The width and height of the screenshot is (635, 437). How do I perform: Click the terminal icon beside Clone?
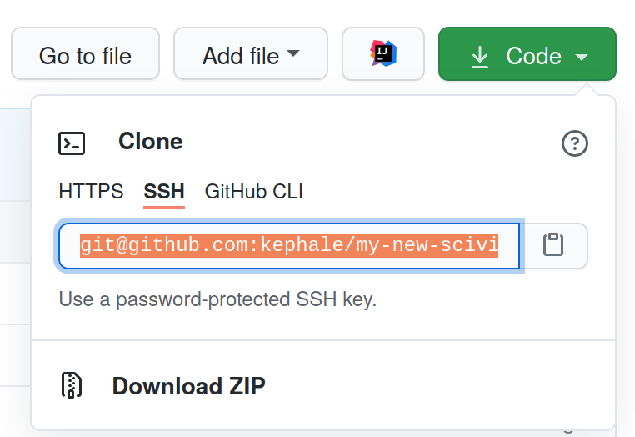(x=72, y=143)
